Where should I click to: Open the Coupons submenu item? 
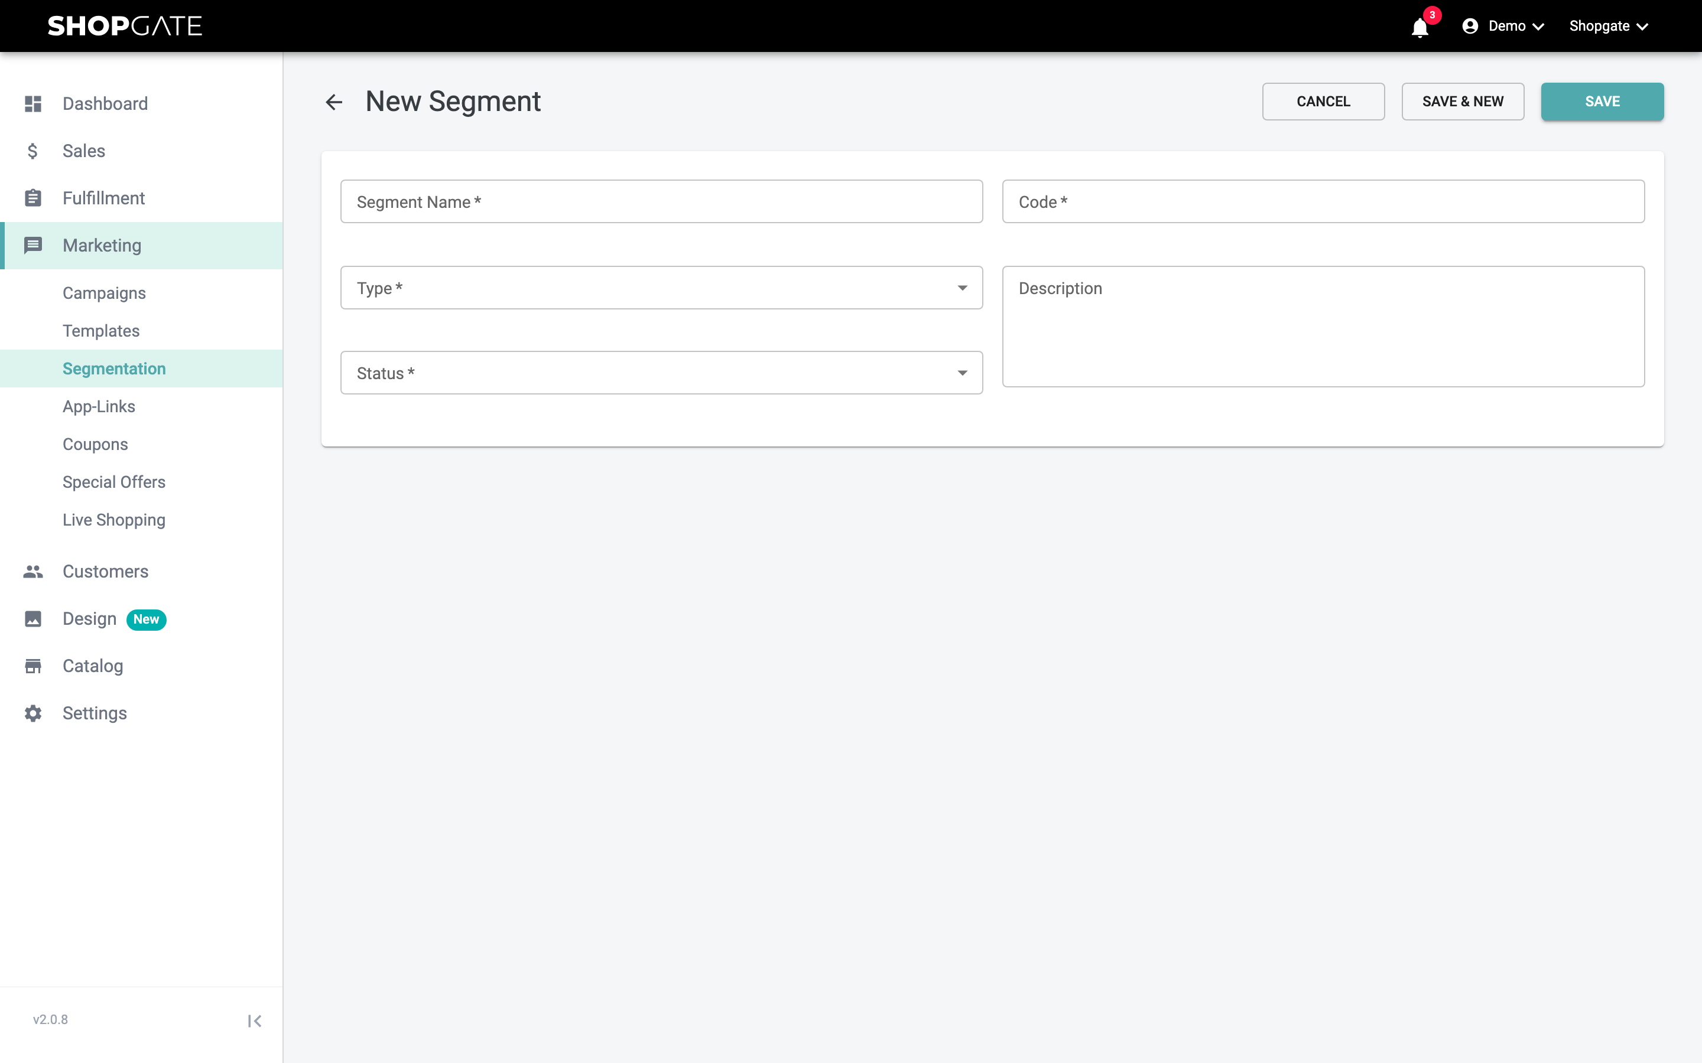coord(141,444)
